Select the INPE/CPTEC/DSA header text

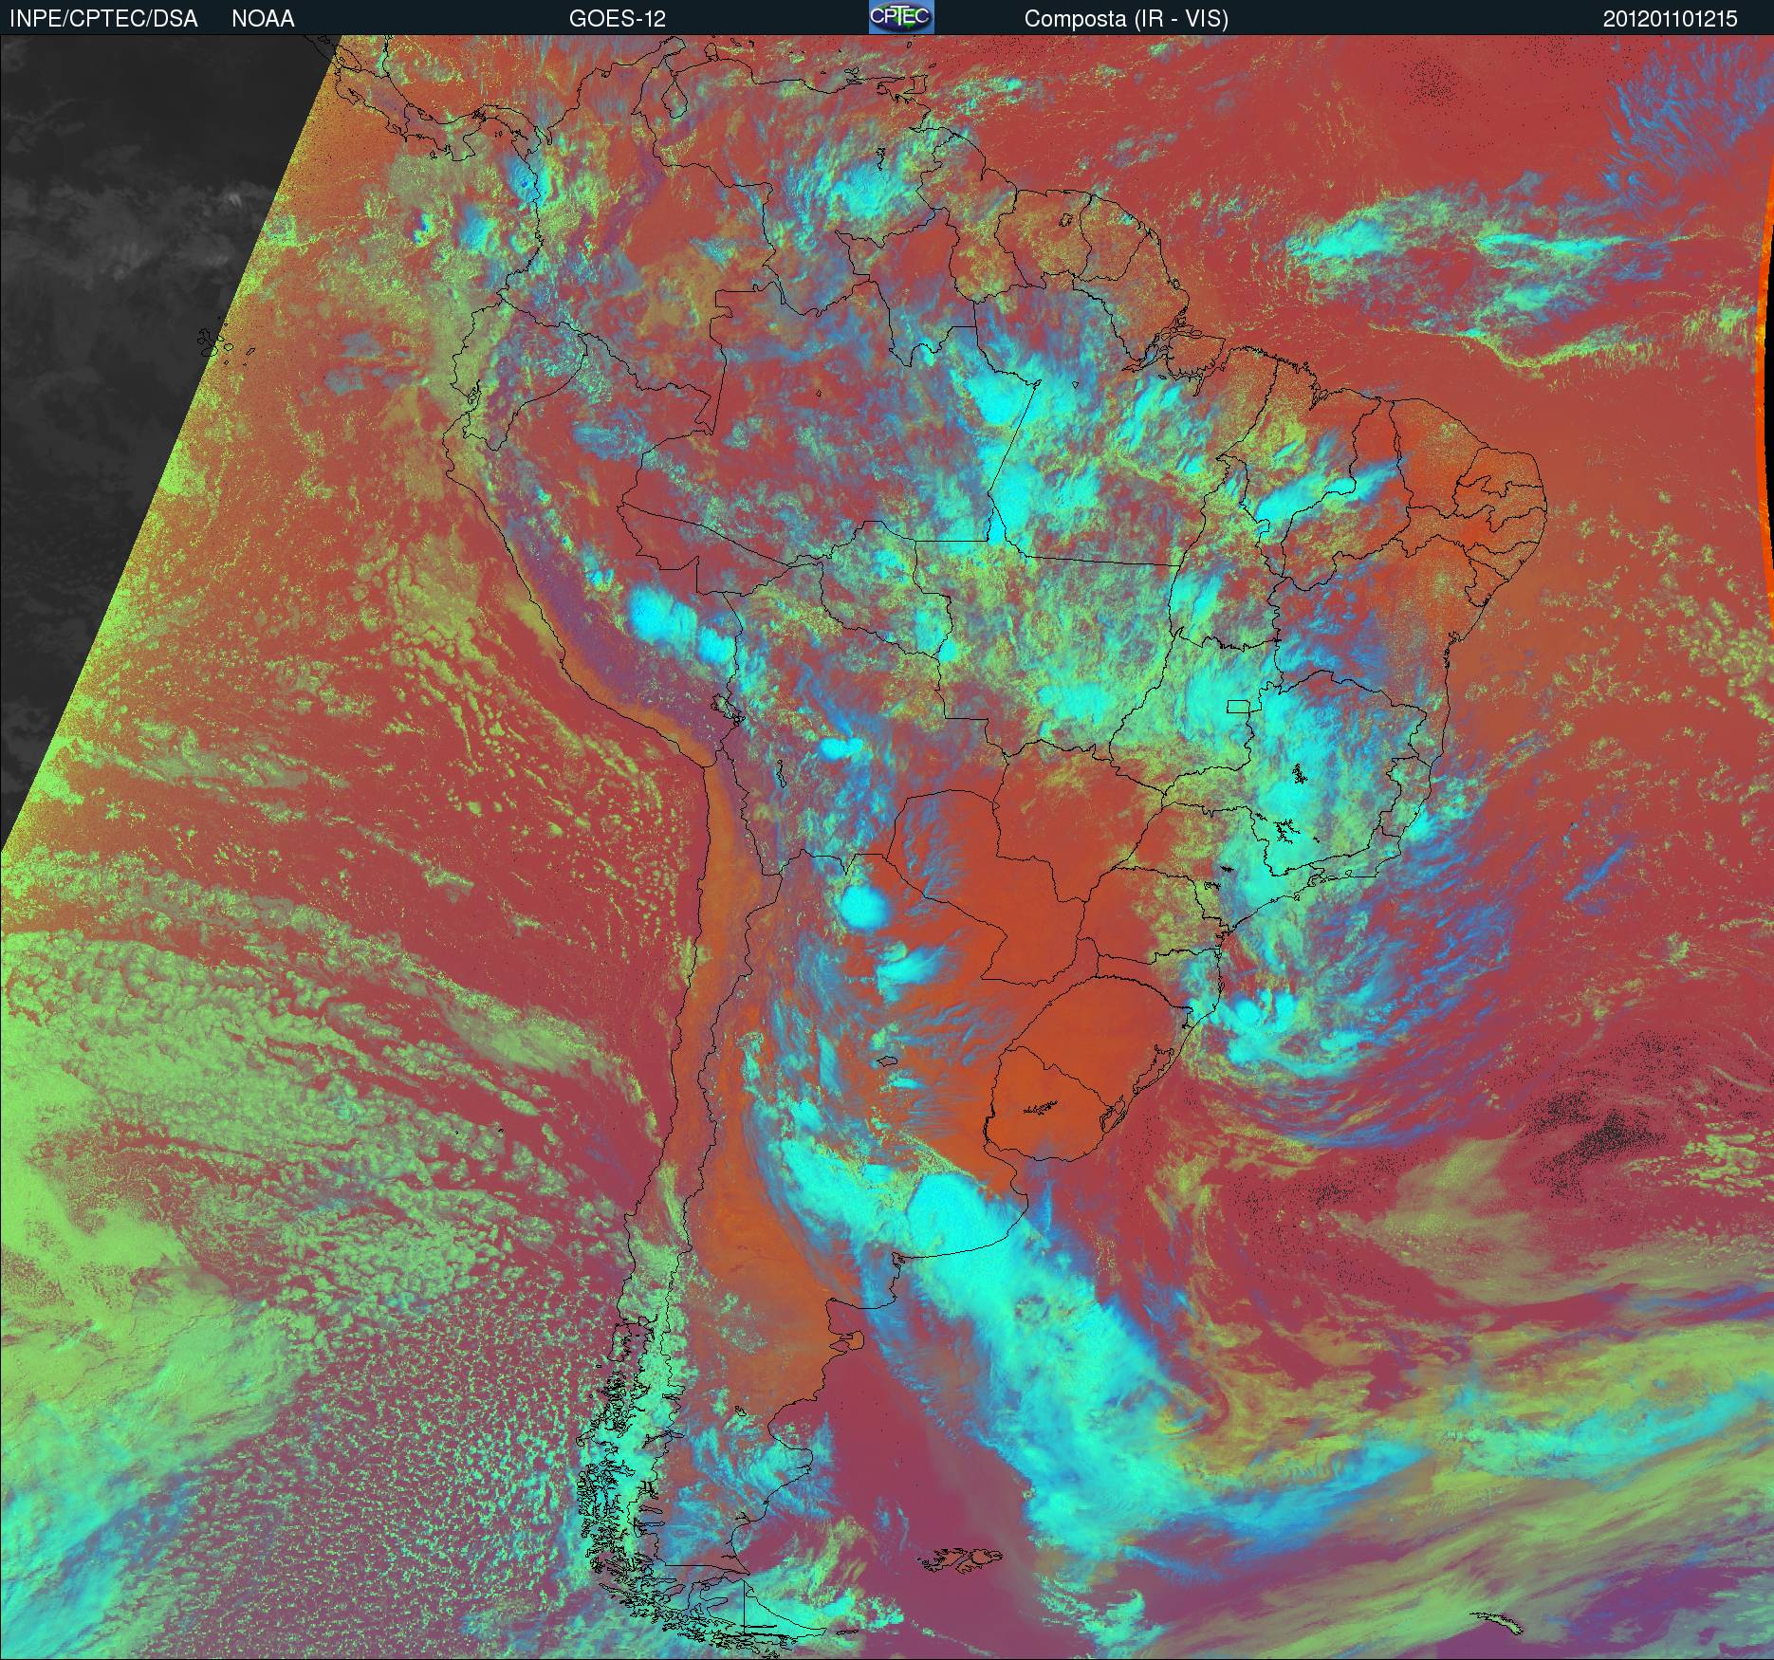pos(103,19)
